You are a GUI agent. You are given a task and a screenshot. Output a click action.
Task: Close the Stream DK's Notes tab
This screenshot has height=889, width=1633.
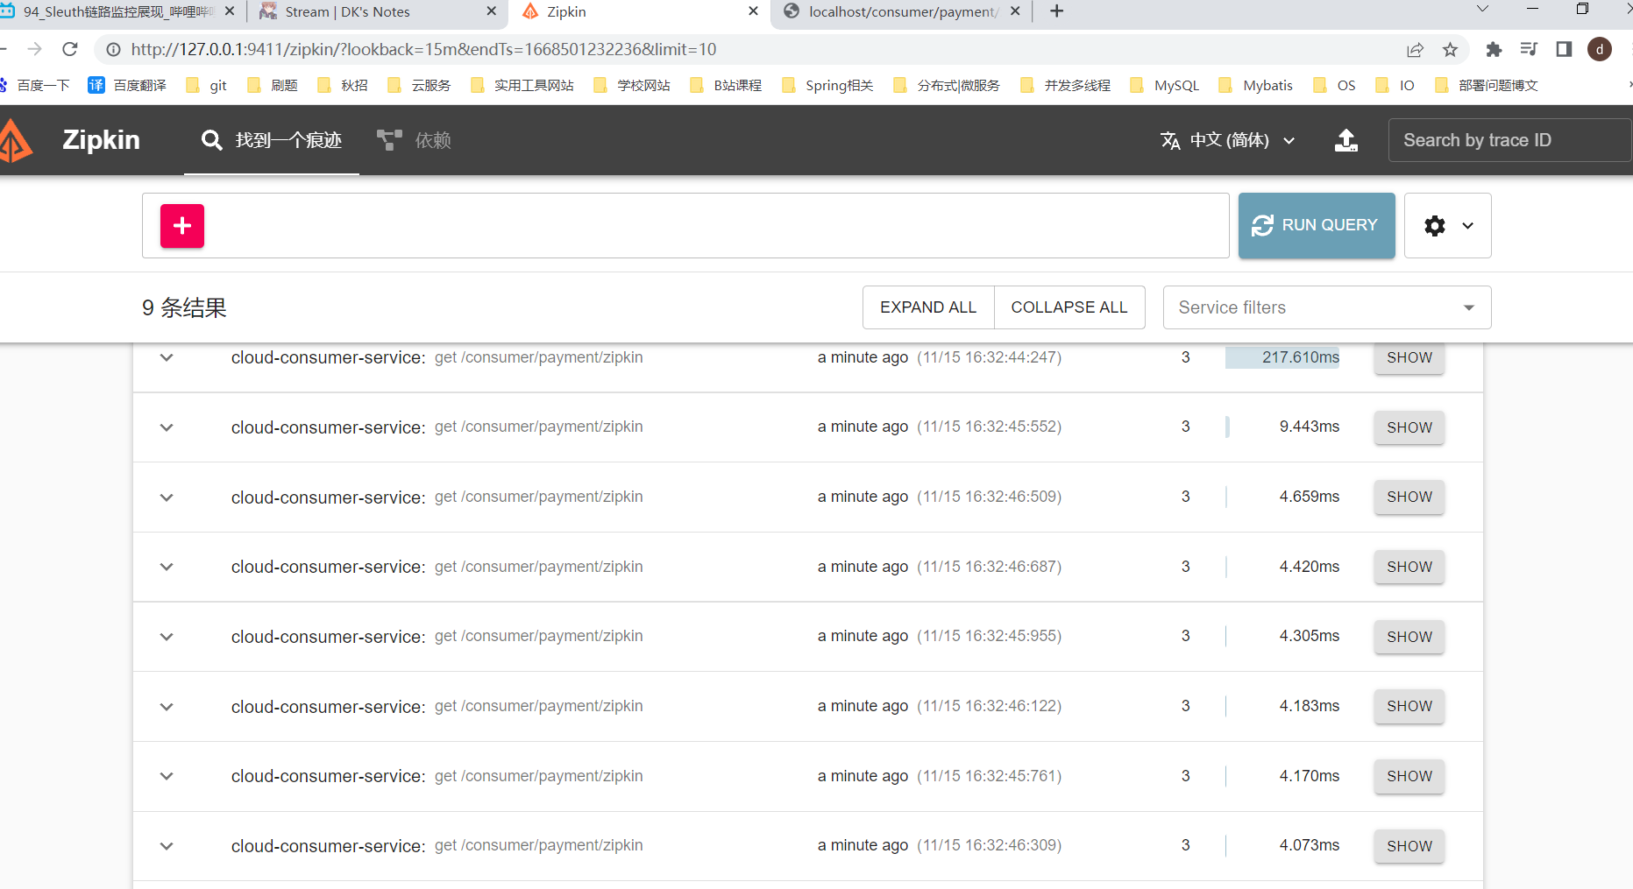491,11
